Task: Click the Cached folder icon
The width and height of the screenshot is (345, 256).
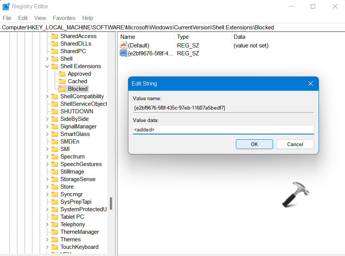Action: coord(62,81)
